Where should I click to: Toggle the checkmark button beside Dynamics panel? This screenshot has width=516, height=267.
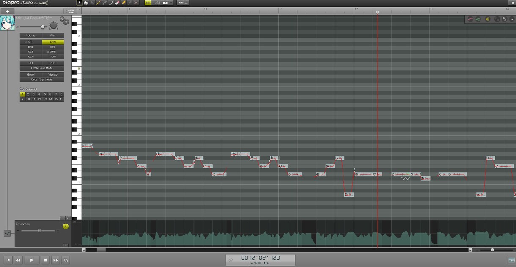7,233
